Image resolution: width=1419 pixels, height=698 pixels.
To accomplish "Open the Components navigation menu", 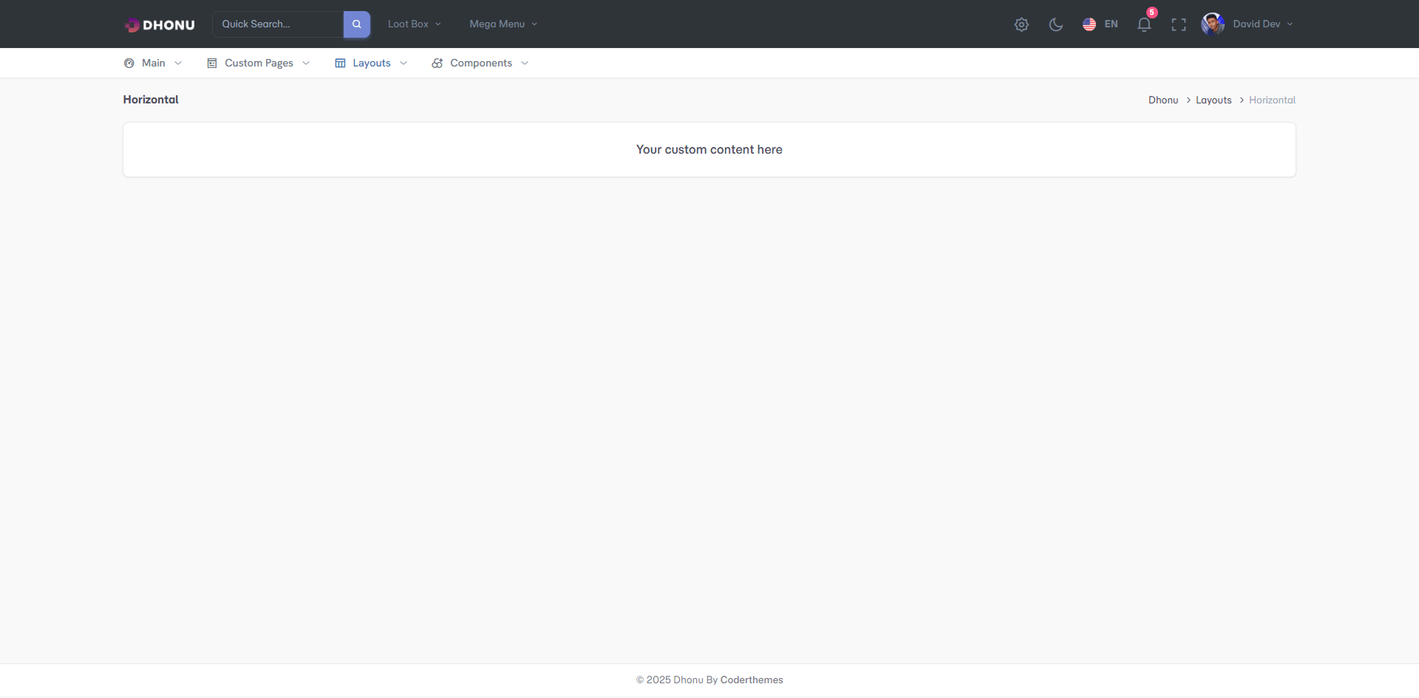I will point(481,64).
